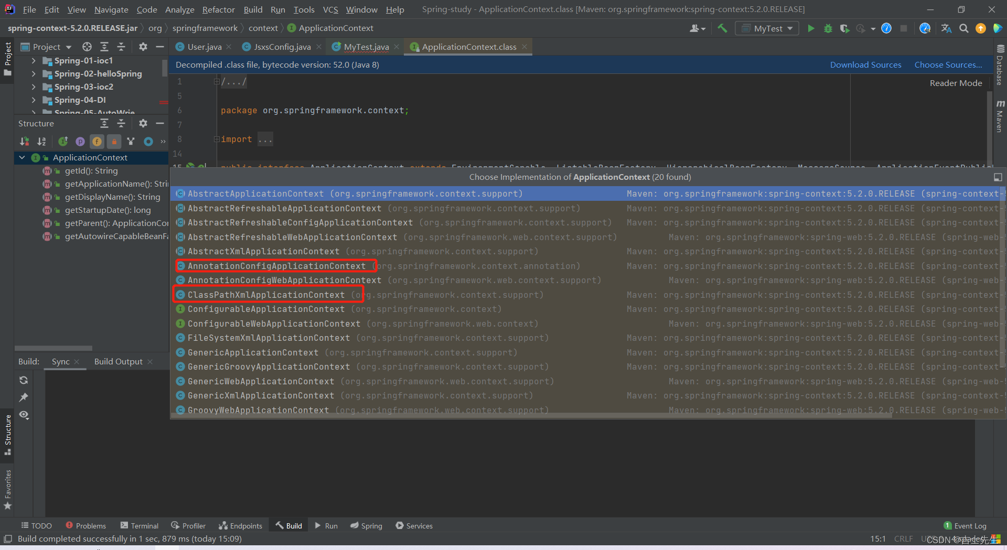Image resolution: width=1007 pixels, height=550 pixels.
Task: Switch to the JsxsConfig.java tab
Action: [x=282, y=47]
